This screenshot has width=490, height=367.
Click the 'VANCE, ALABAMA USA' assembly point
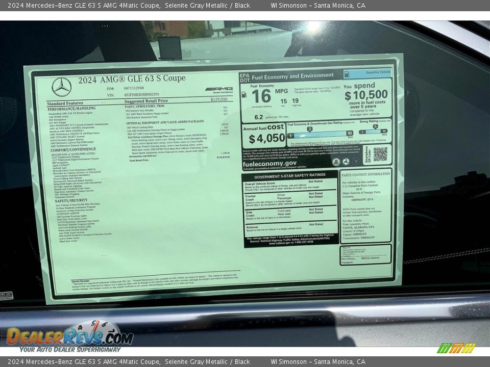click(358, 227)
